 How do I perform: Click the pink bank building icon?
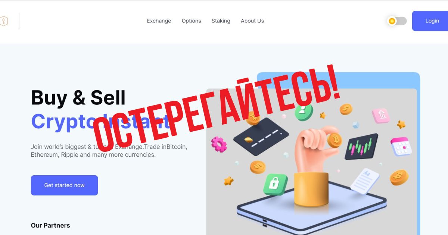[x=381, y=116]
